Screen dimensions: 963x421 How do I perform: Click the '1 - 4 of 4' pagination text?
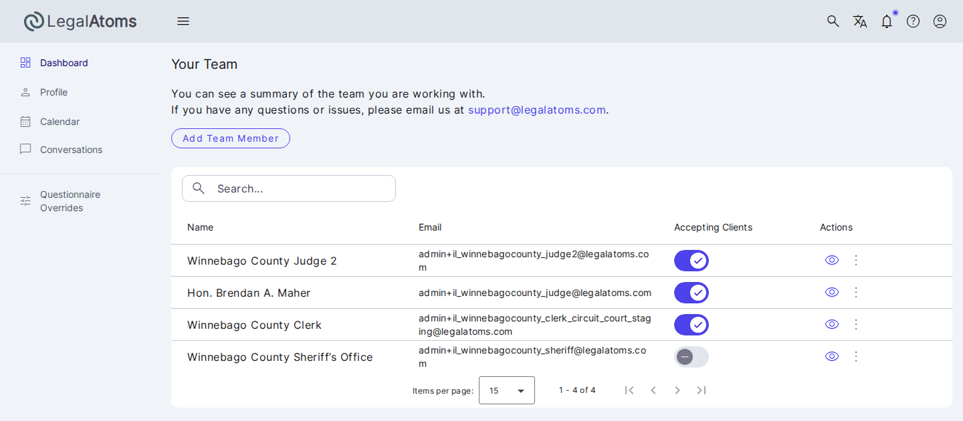[x=577, y=390]
